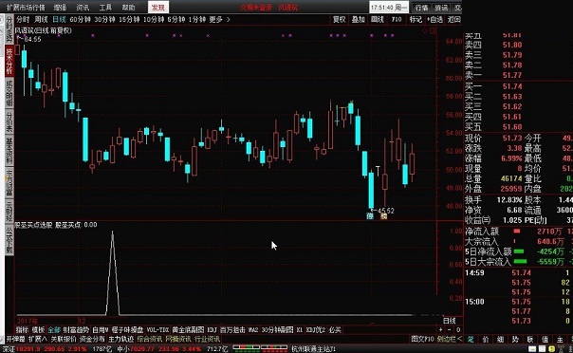Open the 行业资讯 tab
The width and height of the screenshot is (573, 353).
pyautogui.click(x=207, y=339)
